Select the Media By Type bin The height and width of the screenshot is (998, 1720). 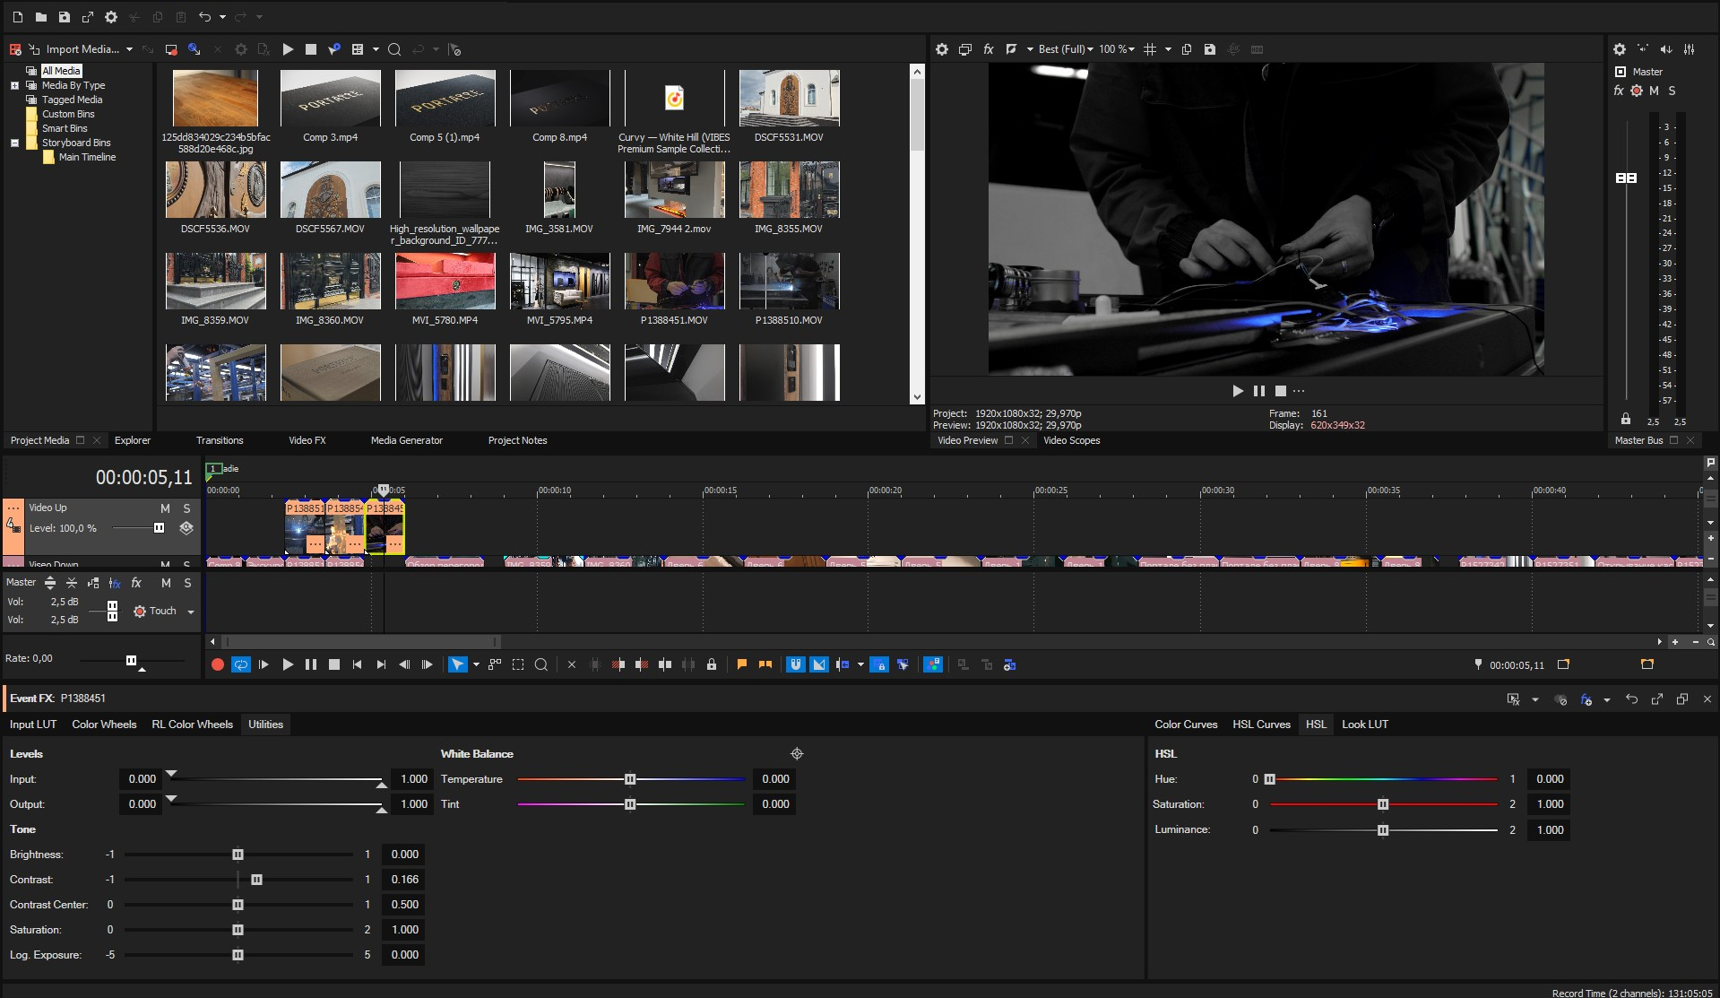pyautogui.click(x=73, y=85)
